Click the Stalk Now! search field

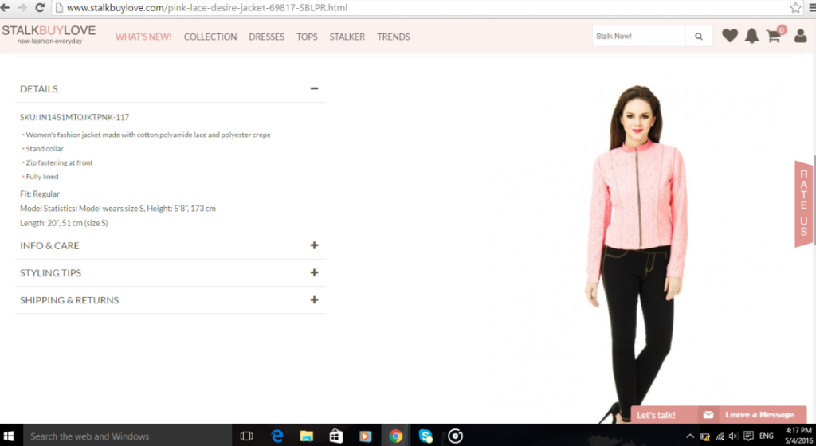click(638, 37)
